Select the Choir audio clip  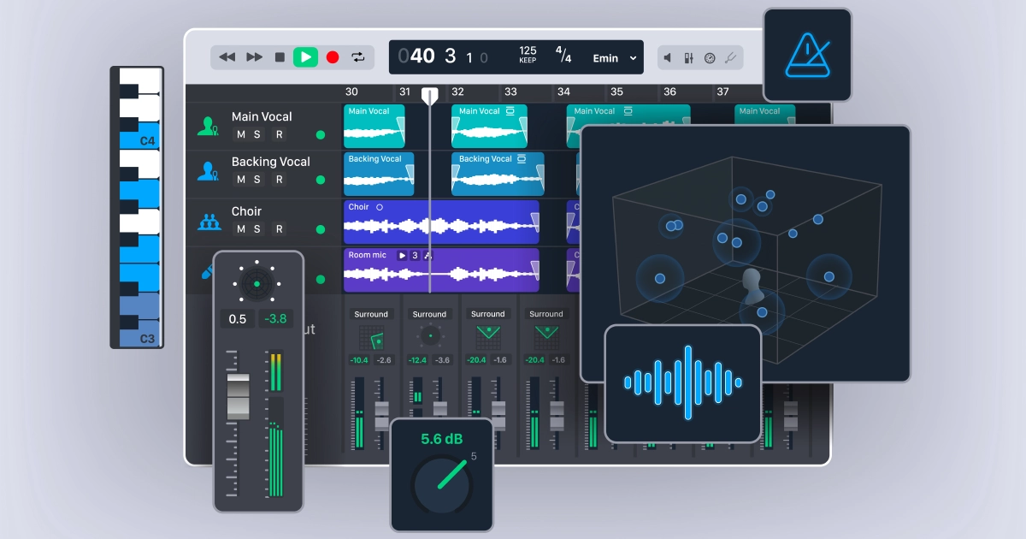click(x=441, y=222)
